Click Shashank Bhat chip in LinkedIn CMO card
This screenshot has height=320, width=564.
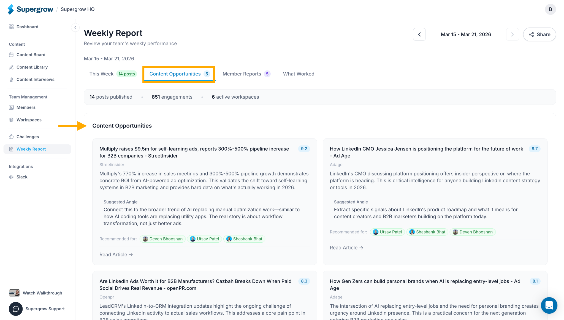[x=427, y=232]
